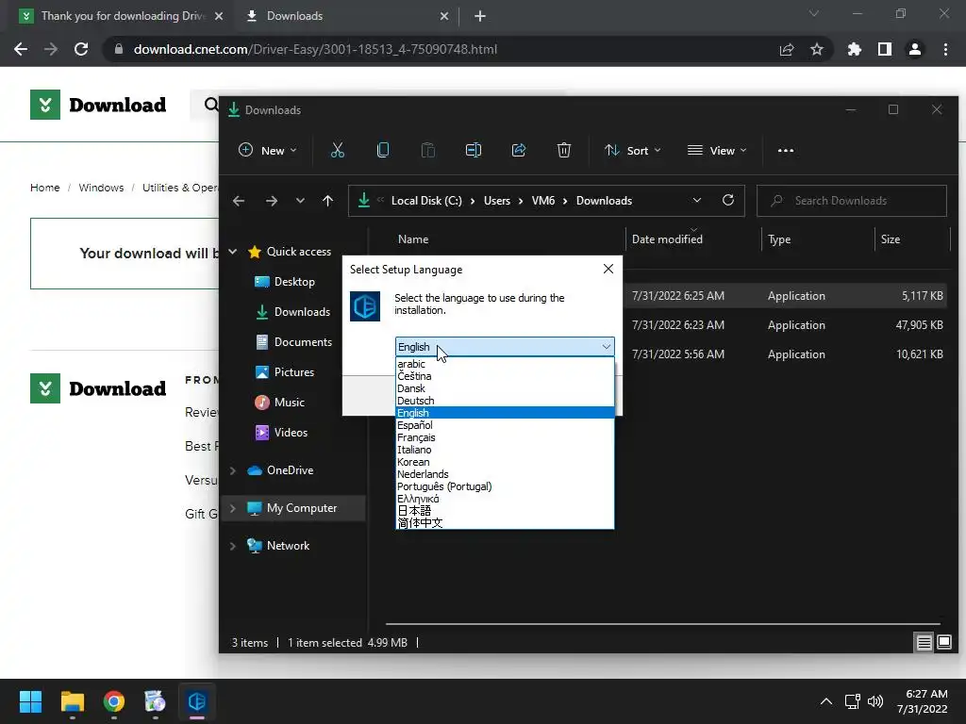Collapse the Quick access tree node
This screenshot has height=724, width=966.
click(233, 251)
